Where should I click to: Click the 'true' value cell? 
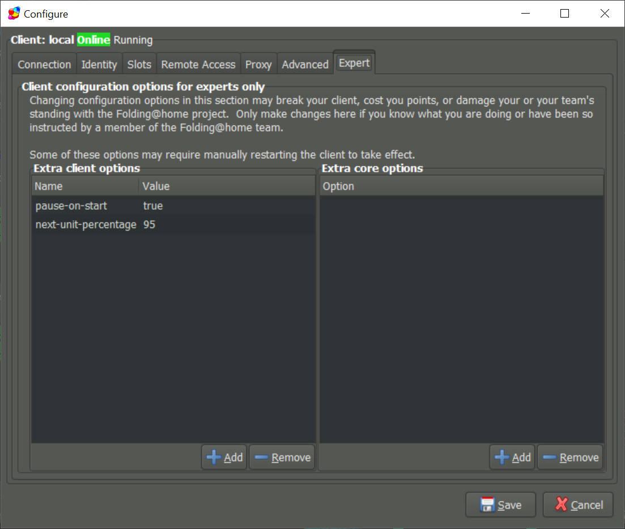[x=153, y=206]
